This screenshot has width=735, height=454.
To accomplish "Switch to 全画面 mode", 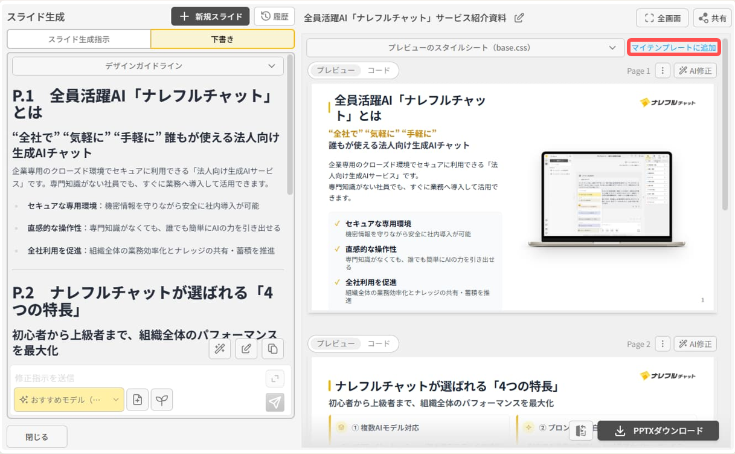I will pos(663,18).
